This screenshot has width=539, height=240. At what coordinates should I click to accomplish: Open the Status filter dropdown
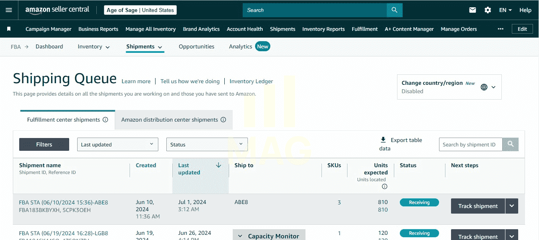207,144
